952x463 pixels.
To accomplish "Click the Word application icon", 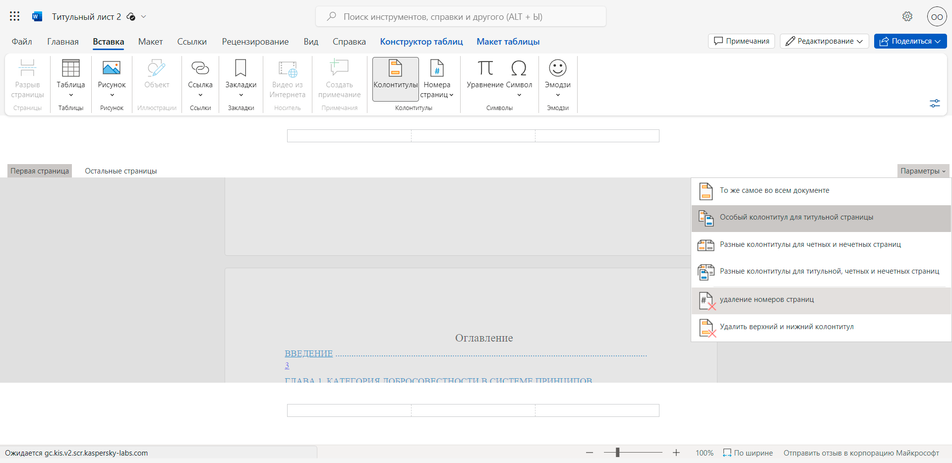I will [37, 16].
